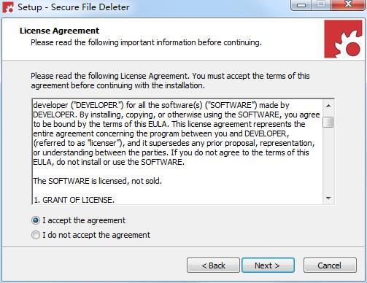Click 'The SOFTWARE is licensed, not sold.' line
Viewport: 367px width, 283px height.
click(97, 181)
